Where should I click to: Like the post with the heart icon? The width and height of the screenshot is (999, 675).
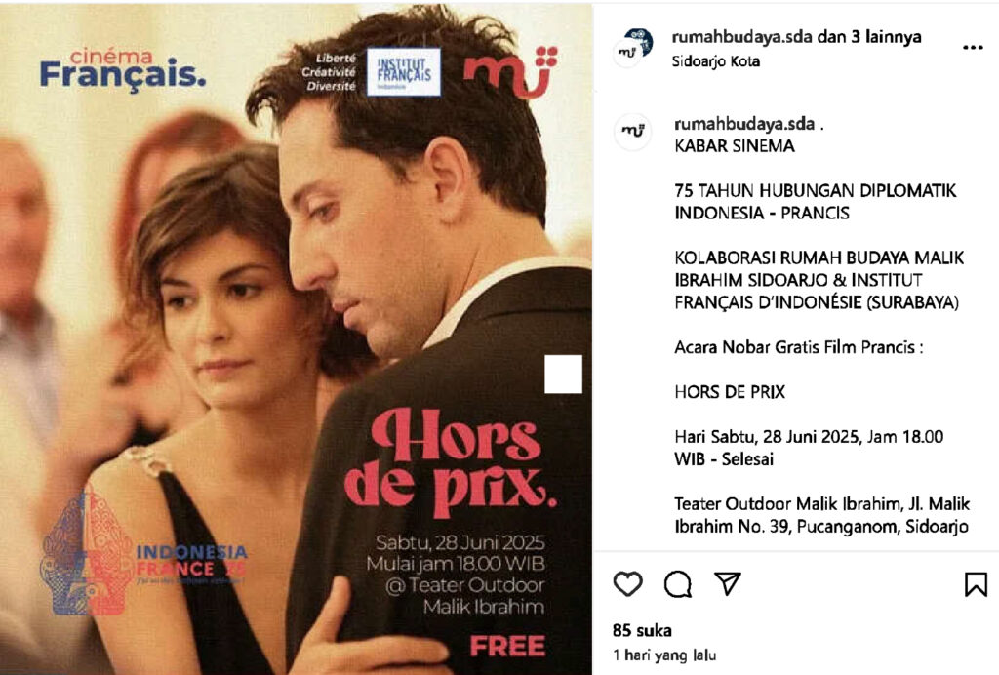point(627,583)
